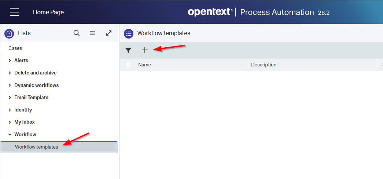The width and height of the screenshot is (383, 179).
Task: Sort by the Description column header
Action: click(264, 65)
